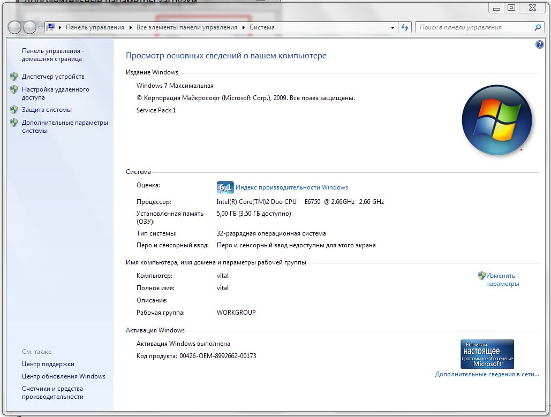Click the pen and touch unavailable message
This screenshot has height=417, width=551.
click(296, 245)
